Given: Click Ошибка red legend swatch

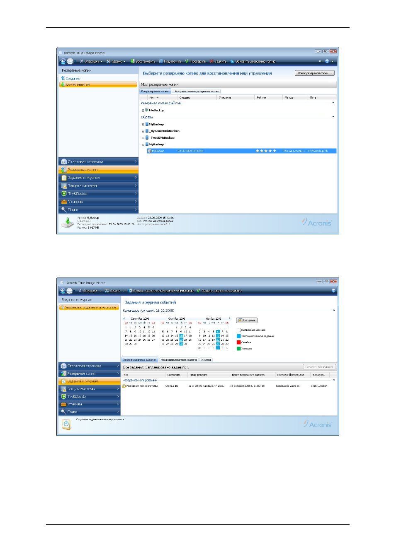Looking at the screenshot, I should click(x=239, y=342).
